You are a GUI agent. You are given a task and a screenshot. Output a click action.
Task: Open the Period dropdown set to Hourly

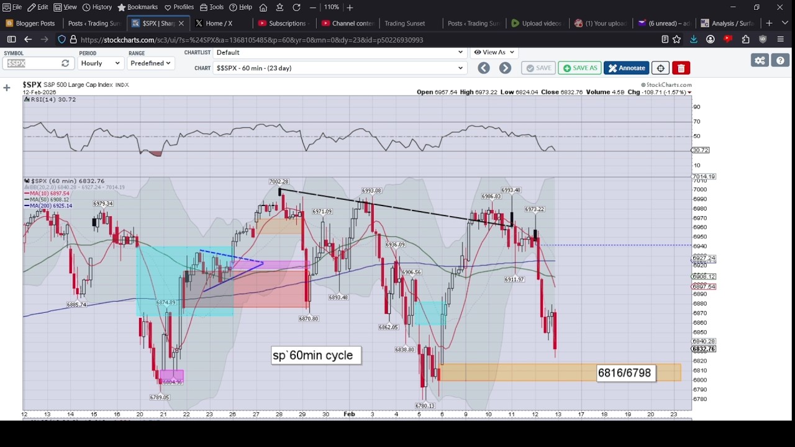[100, 63]
